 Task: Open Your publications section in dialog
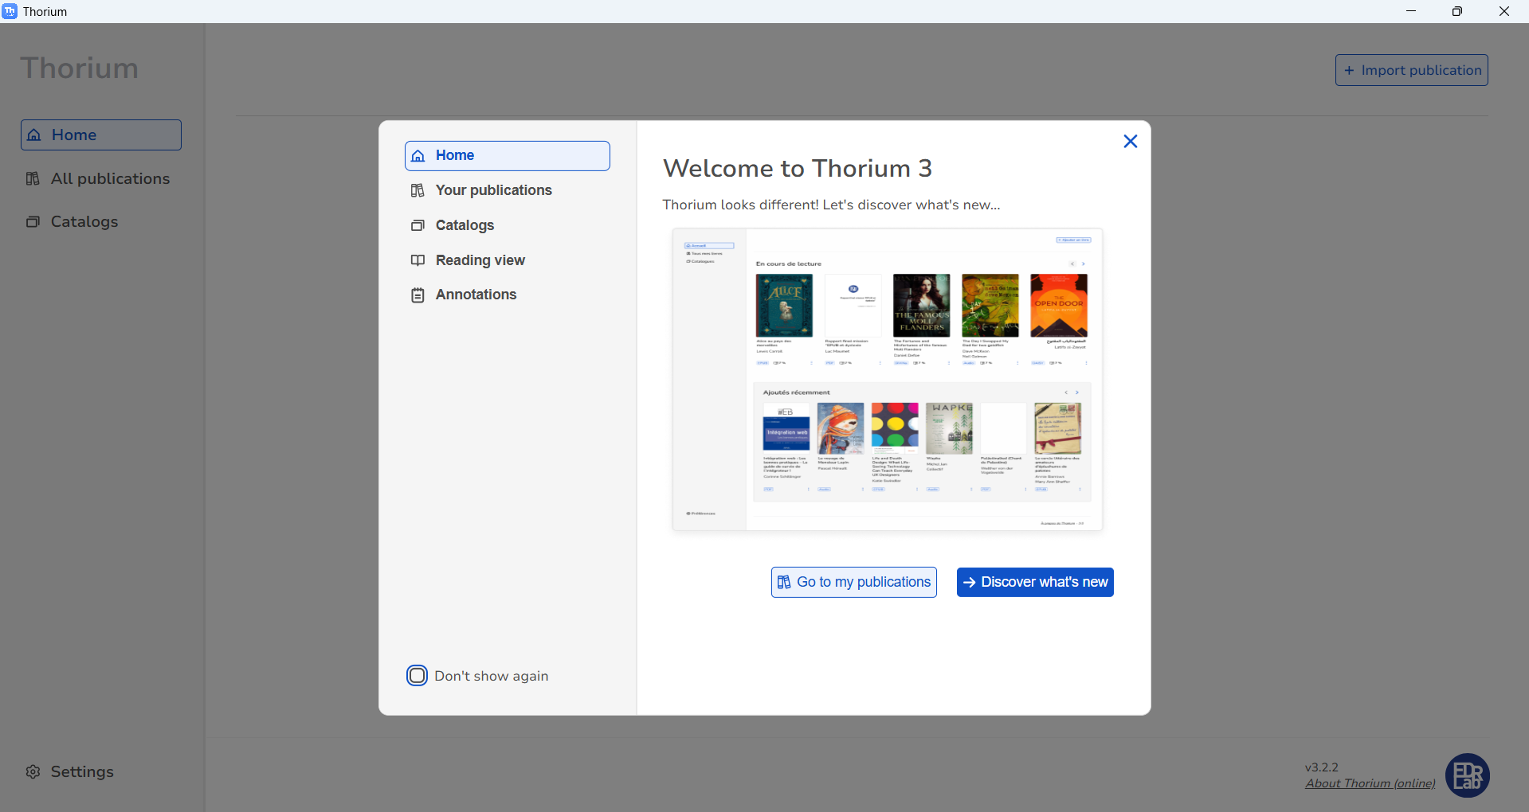[x=493, y=190]
